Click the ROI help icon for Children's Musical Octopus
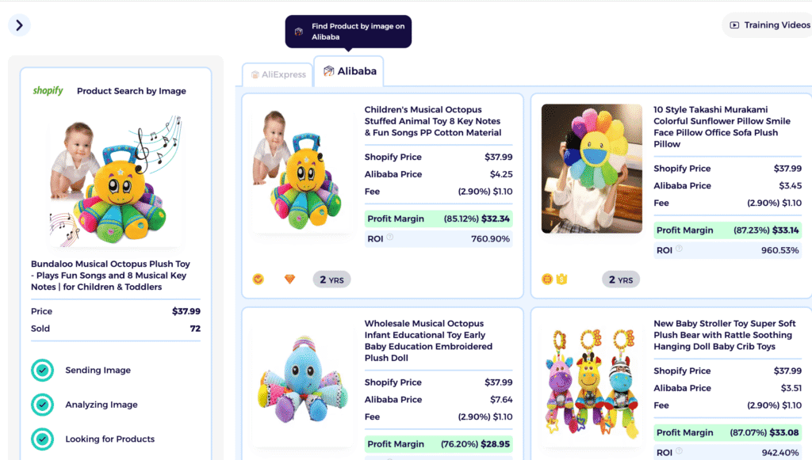 coord(390,238)
